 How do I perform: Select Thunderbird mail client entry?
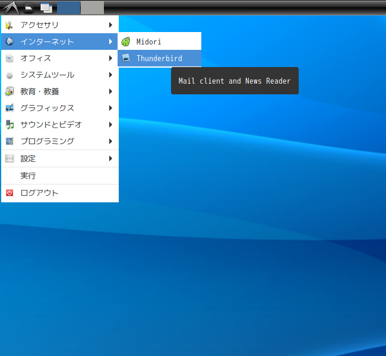(159, 58)
